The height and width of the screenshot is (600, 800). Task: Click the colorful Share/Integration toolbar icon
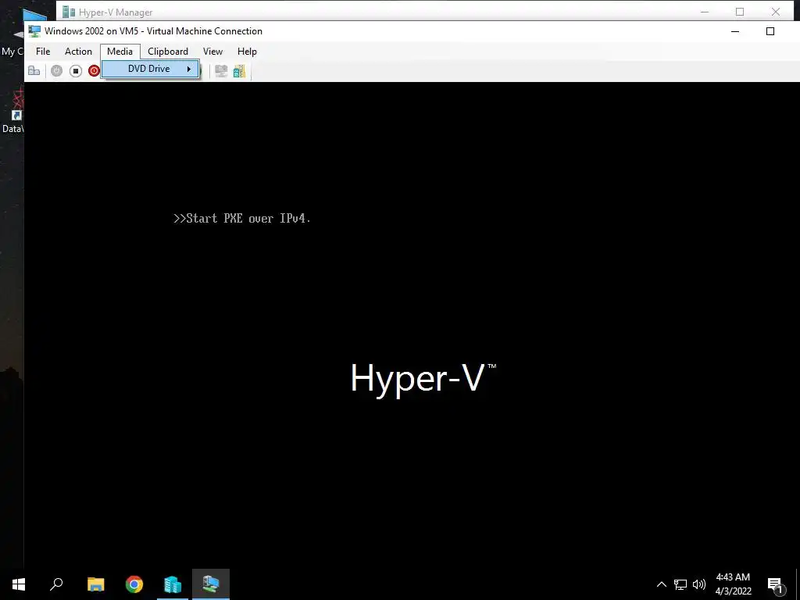coord(239,71)
